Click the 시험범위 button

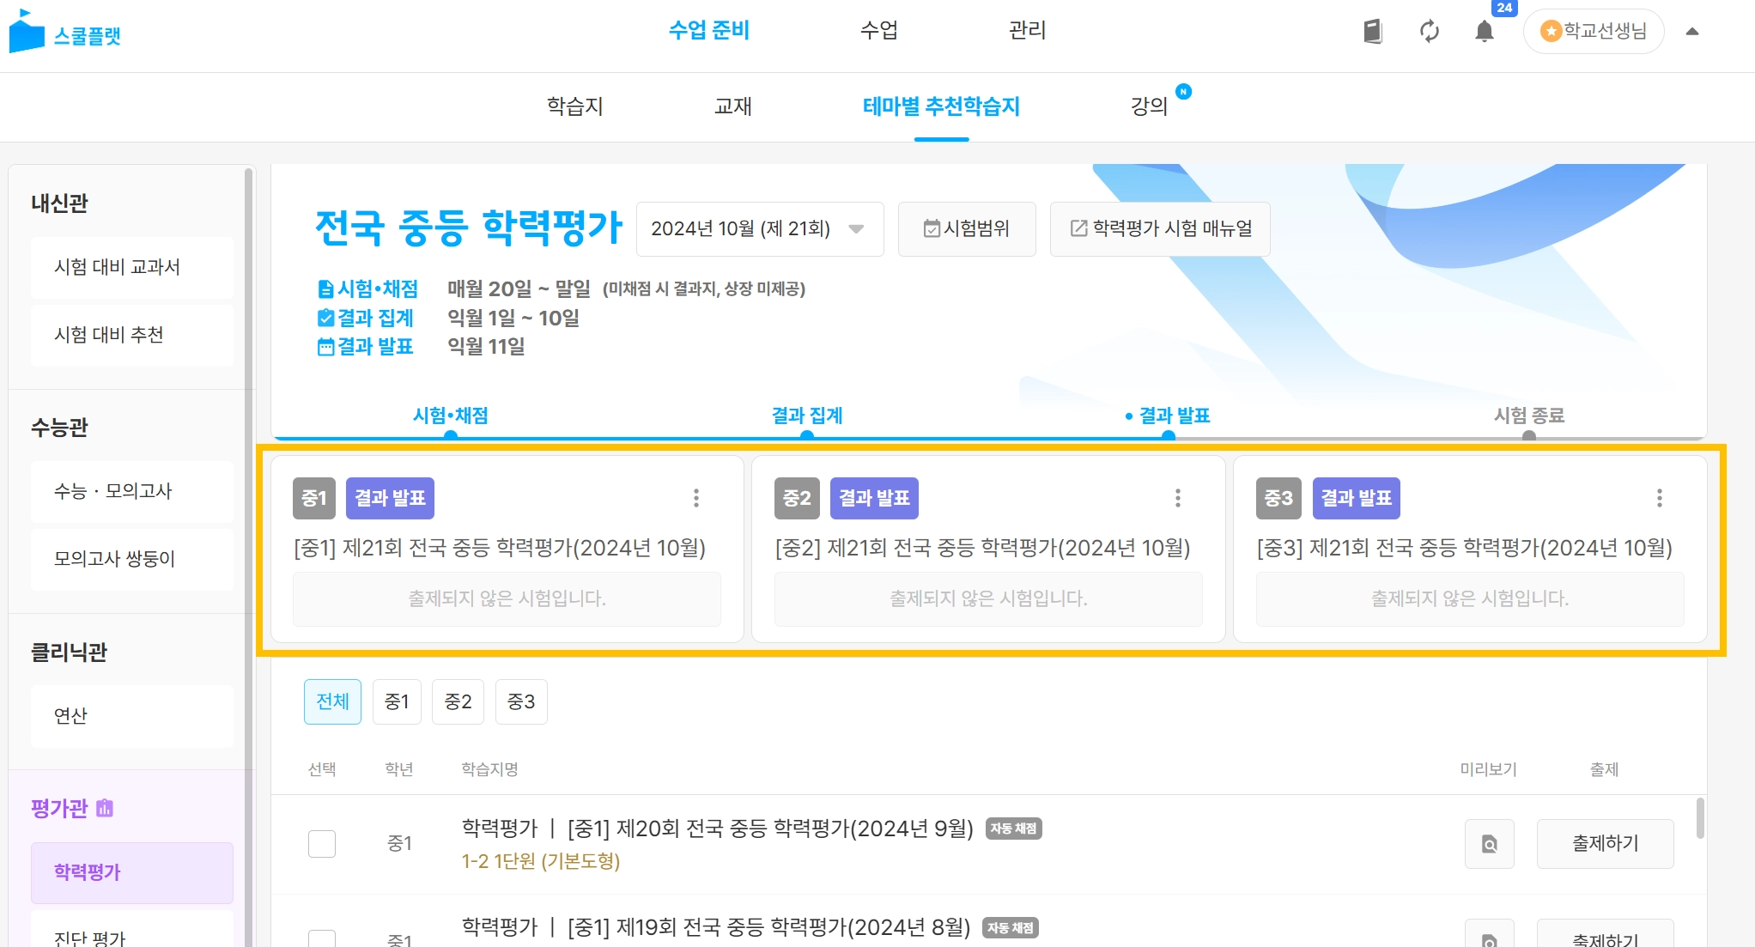point(967,229)
